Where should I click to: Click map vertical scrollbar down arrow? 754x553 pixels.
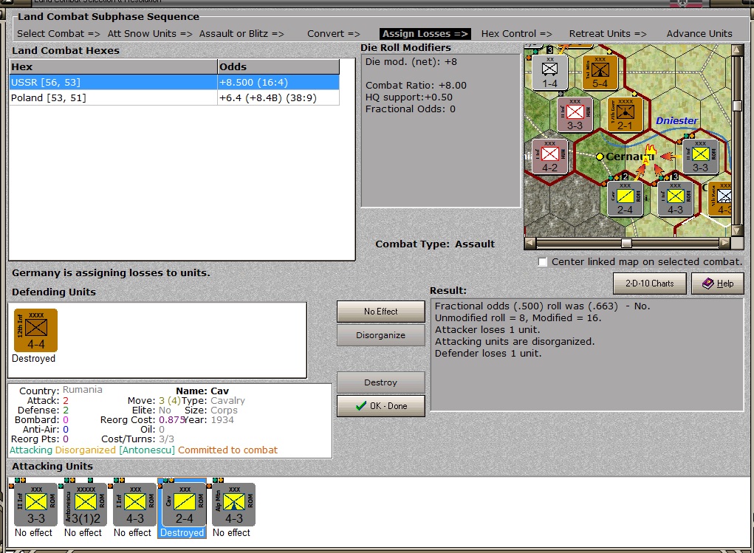click(737, 230)
